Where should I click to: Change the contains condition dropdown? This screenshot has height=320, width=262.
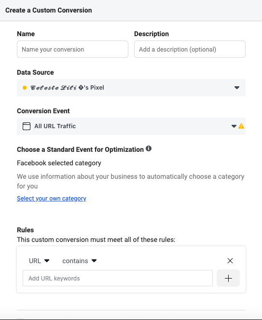(x=79, y=261)
